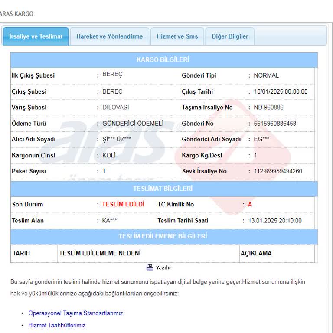Open Operasyonel Taşıma Standartlarımız link

click(75, 313)
